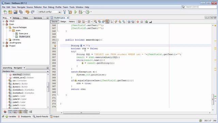Open the Debug menu
The image size is (218, 123).
51,7
